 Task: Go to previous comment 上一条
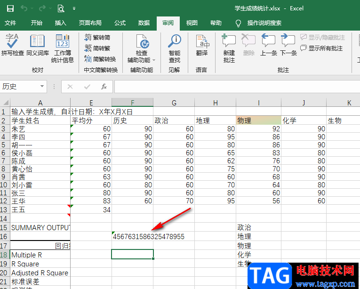click(x=268, y=45)
